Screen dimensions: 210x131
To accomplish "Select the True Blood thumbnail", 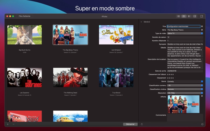I will [116, 77].
